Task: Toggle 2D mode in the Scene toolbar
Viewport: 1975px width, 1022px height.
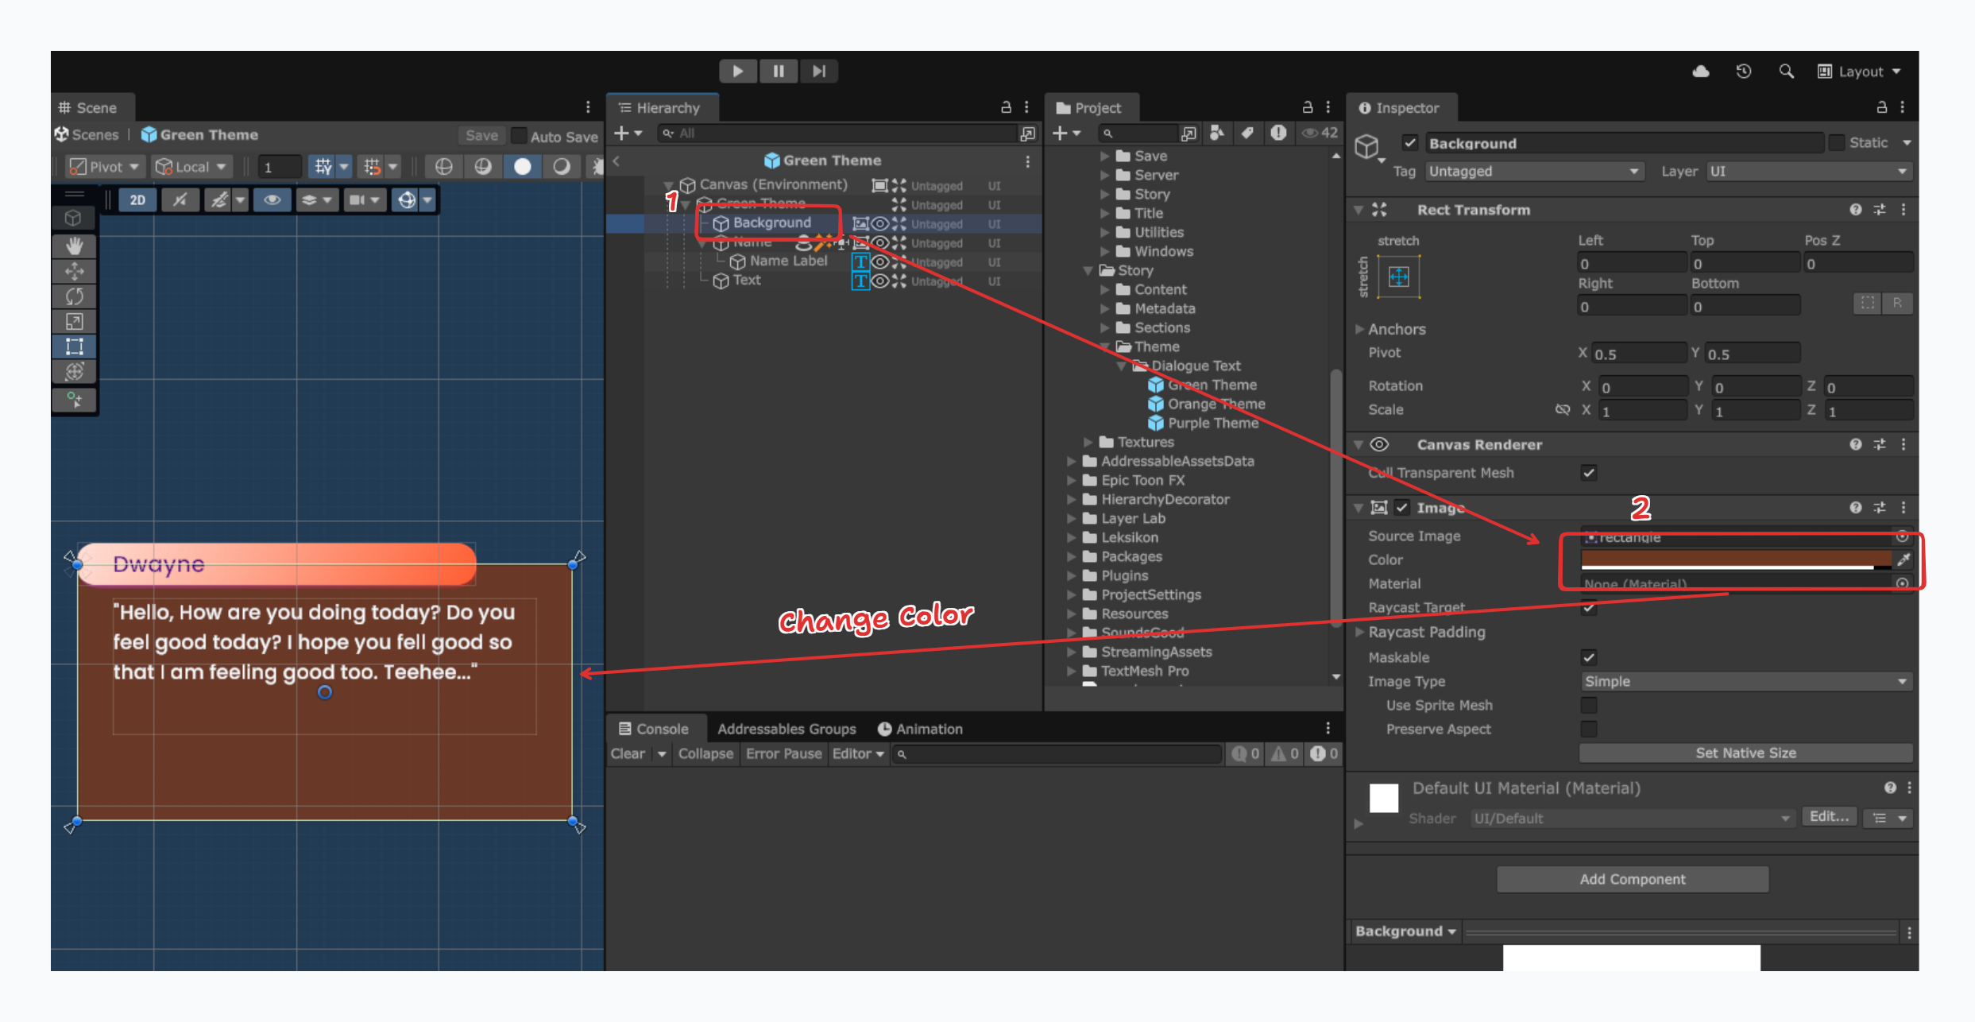Action: point(137,199)
